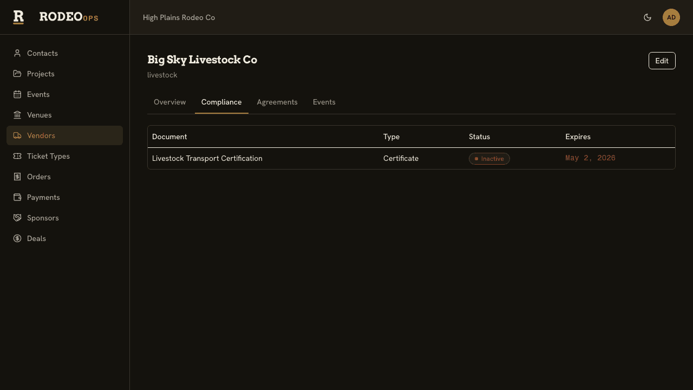Click the Certificate type cell

pyautogui.click(x=401, y=158)
